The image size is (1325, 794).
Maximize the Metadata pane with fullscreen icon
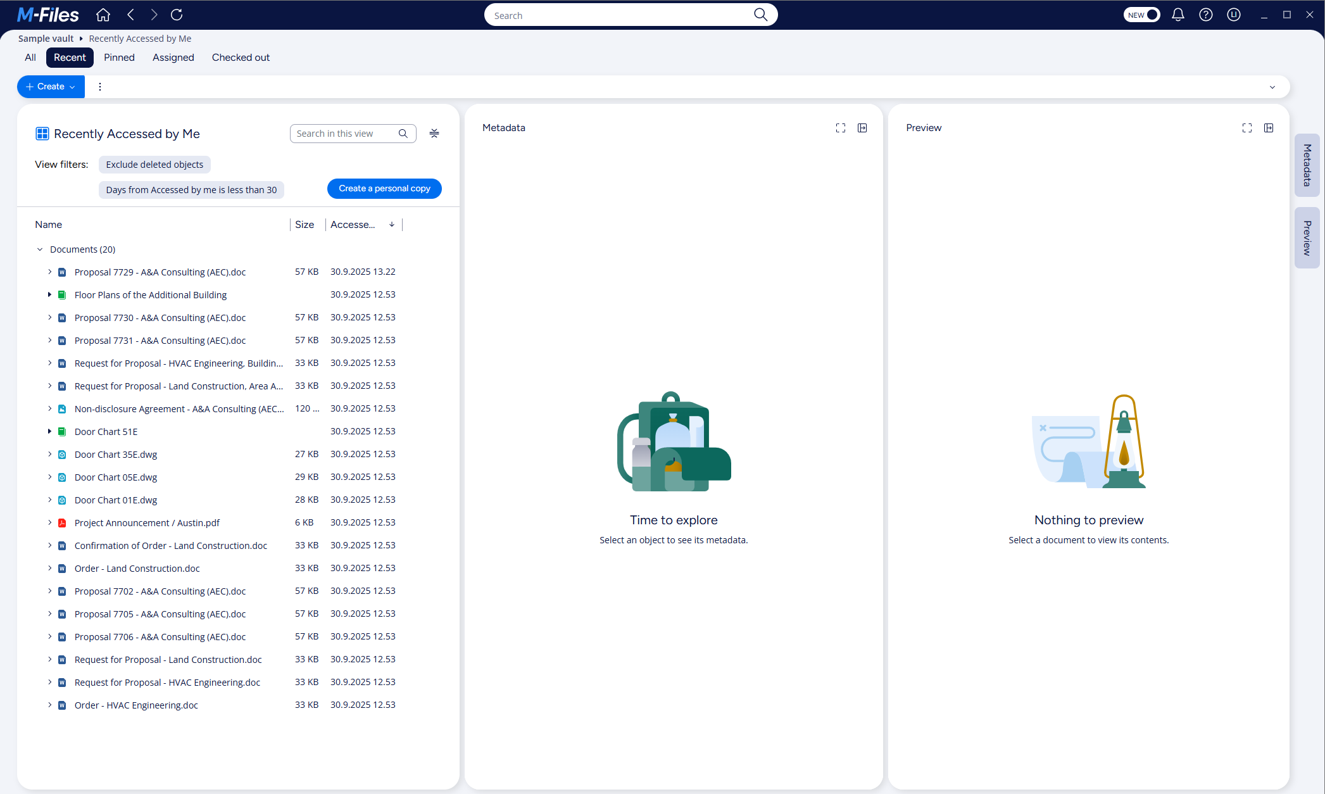click(x=840, y=128)
